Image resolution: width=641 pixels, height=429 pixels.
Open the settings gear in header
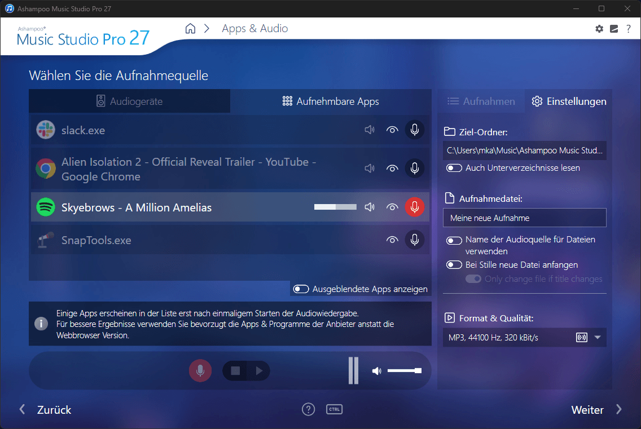click(599, 29)
